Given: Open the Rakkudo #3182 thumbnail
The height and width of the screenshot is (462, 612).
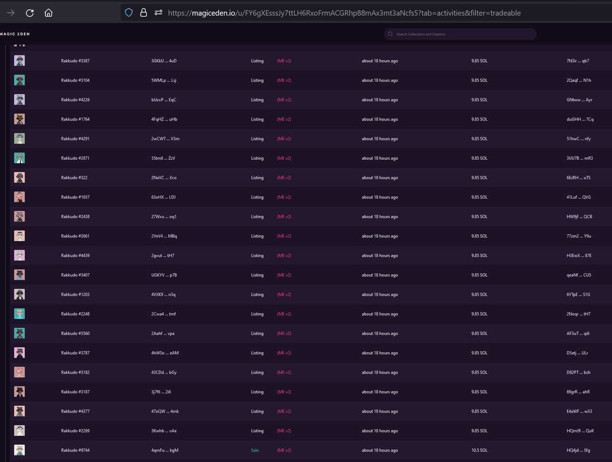Looking at the screenshot, I should coord(19,372).
